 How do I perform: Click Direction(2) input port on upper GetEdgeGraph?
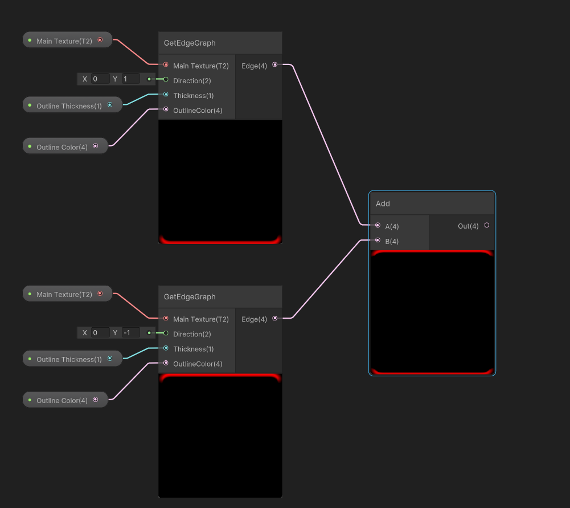(166, 80)
